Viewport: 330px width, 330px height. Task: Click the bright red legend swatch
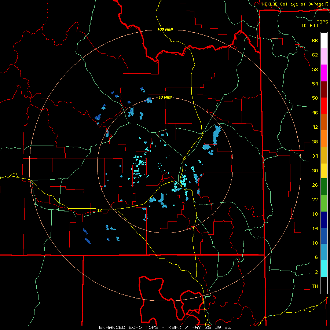[324, 106]
